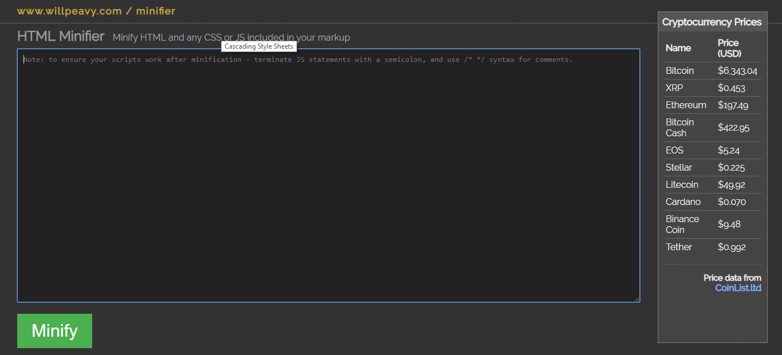Select the Bitcoin row name
Viewport: 782px width, 355px height.
680,70
